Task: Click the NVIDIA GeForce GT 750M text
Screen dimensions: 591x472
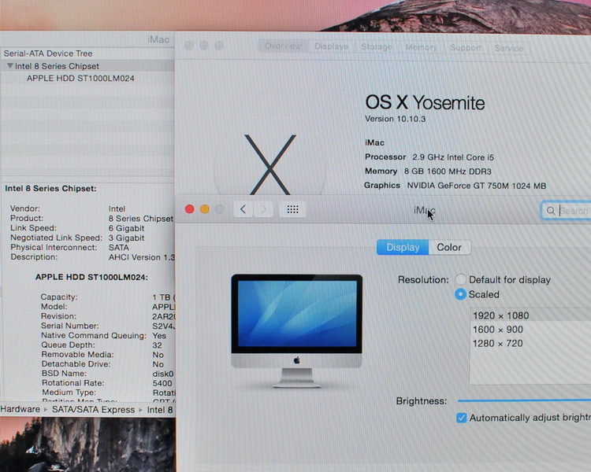Action: tap(477, 186)
